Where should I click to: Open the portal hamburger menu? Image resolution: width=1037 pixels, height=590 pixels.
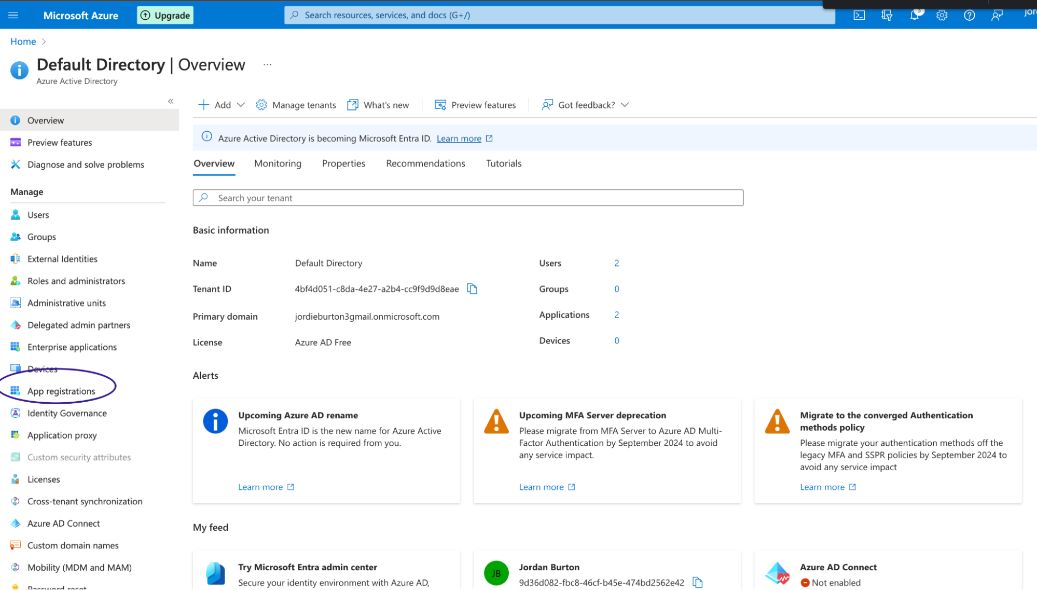tap(13, 15)
